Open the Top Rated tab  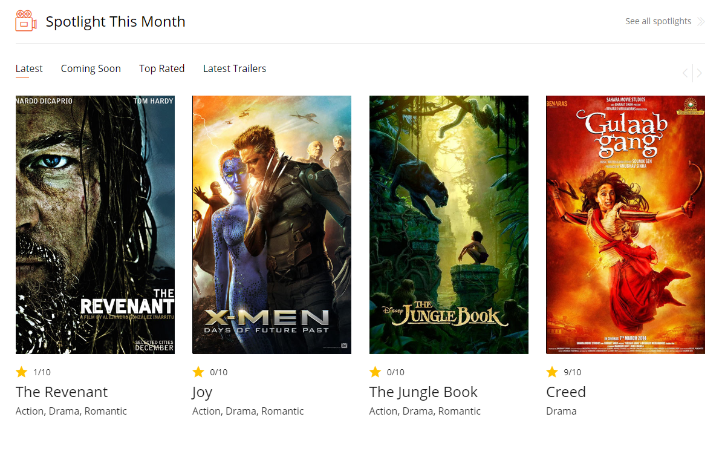point(161,68)
